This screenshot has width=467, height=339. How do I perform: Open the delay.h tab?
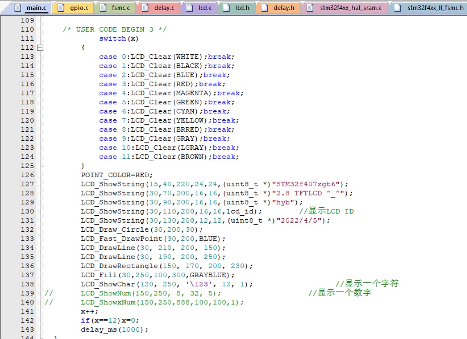(x=278, y=8)
